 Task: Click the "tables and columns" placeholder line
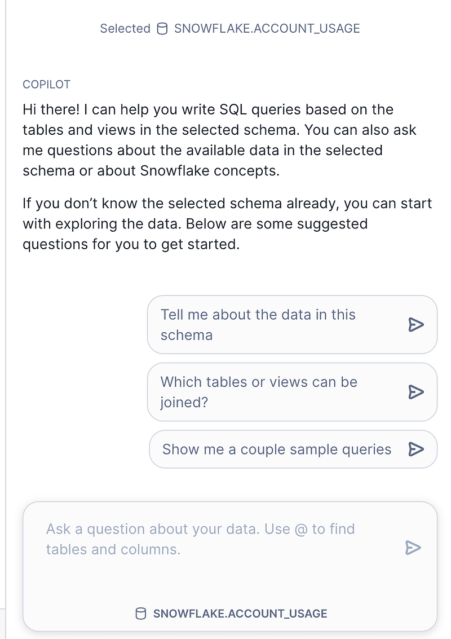pyautogui.click(x=113, y=549)
